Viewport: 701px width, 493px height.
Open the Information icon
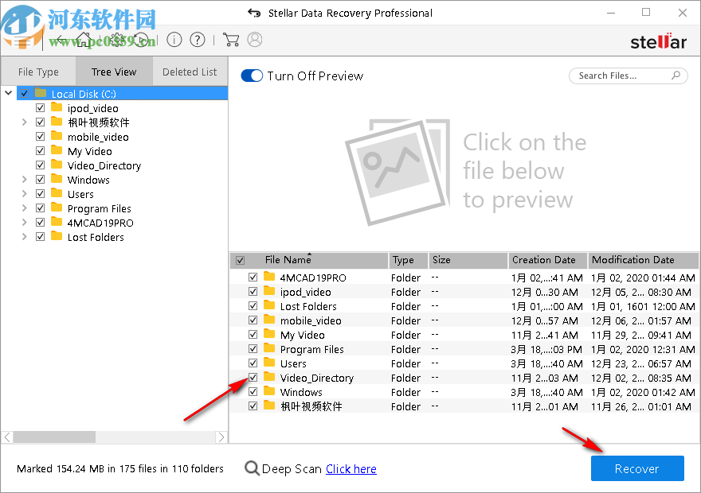tap(174, 39)
